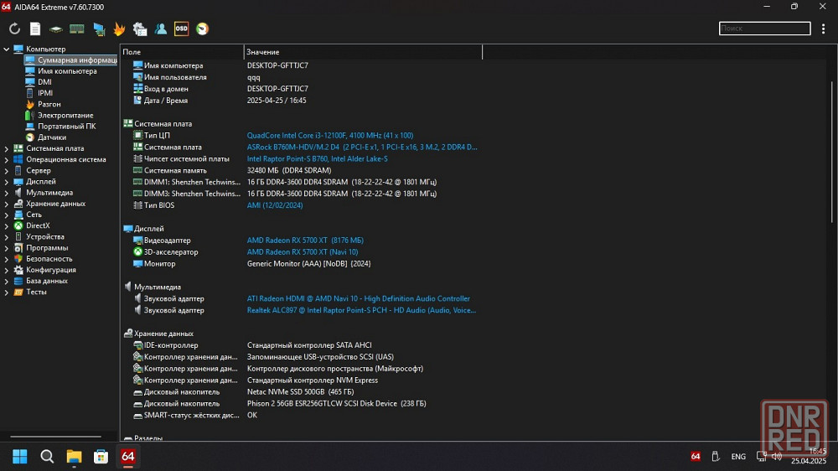838x471 pixels.
Task: Open taskbar Search
Action: point(47,457)
